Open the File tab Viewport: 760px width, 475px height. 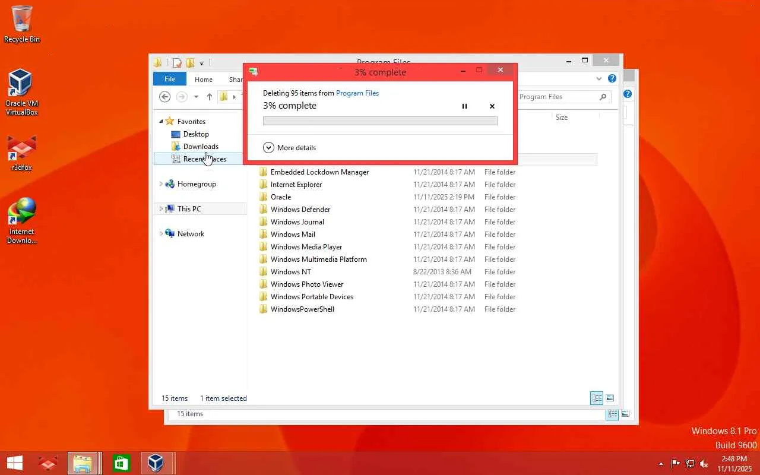tap(170, 79)
